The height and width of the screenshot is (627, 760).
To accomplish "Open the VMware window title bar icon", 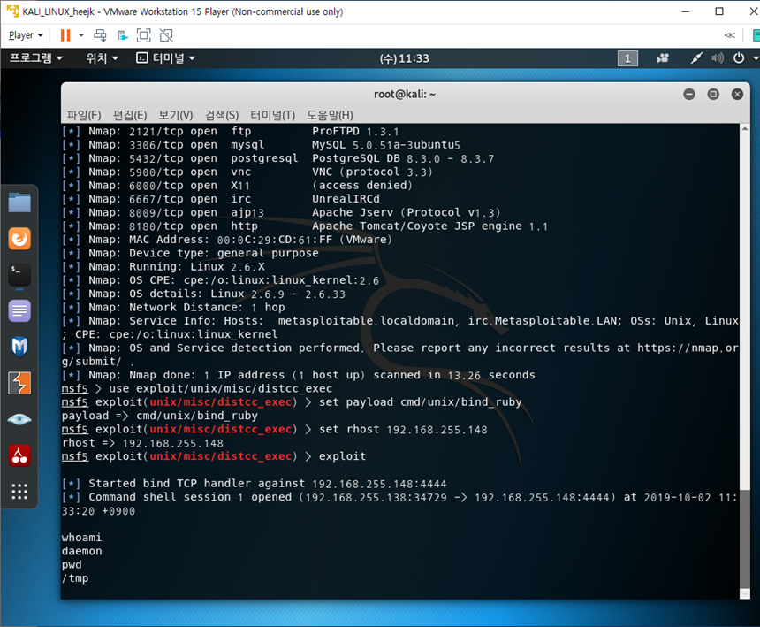I will (12, 11).
